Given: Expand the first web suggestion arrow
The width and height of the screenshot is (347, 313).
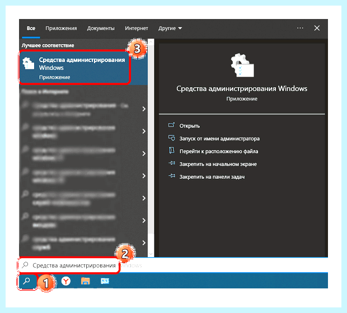Looking at the screenshot, I should pos(144,109).
